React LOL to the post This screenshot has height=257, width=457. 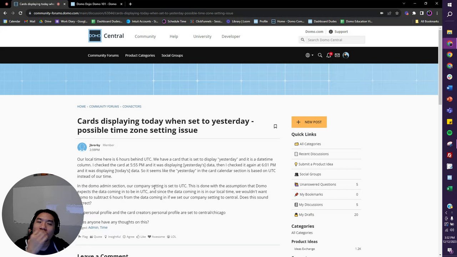172,237
